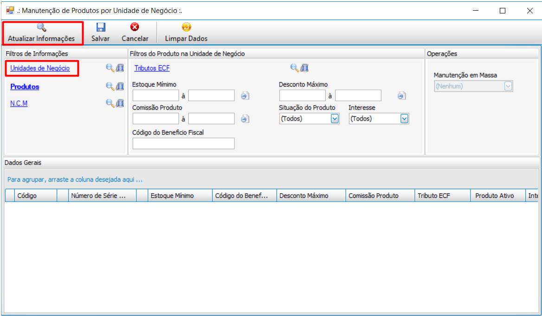This screenshot has height=316, width=542.
Task: Open the Interesse dropdown
Action: coord(379,119)
